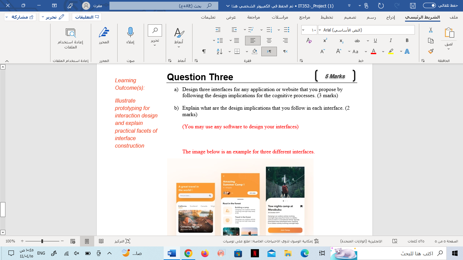Apply Italic formatting
The image size is (463, 260).
(391, 41)
